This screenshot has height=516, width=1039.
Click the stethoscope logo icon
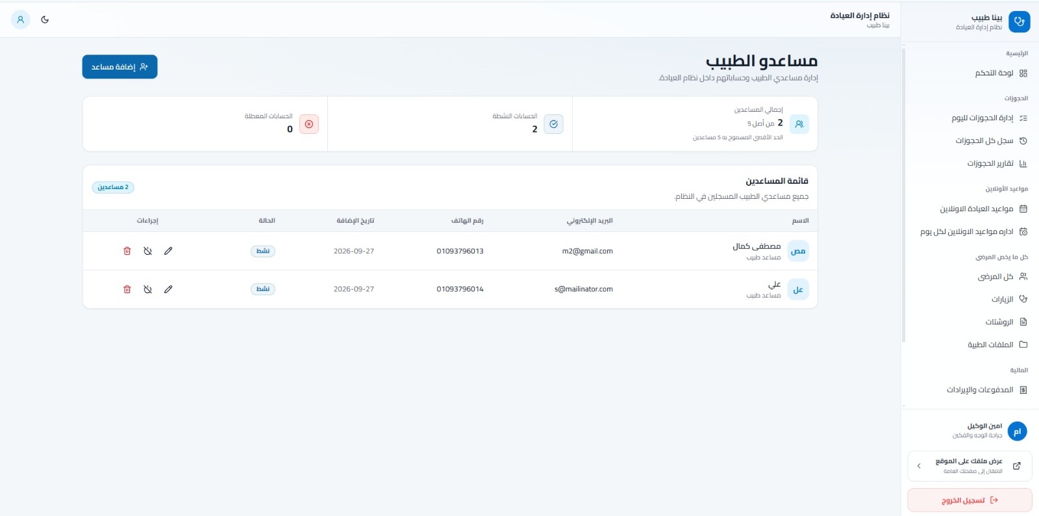[1019, 21]
